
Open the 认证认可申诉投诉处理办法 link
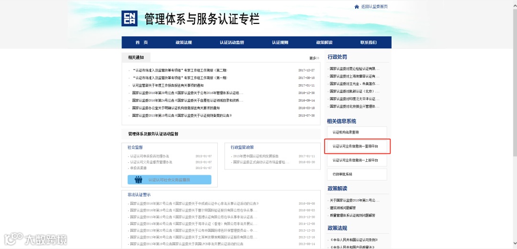point(149,156)
